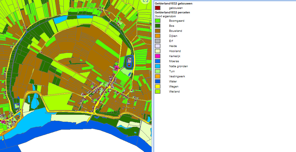Click the Bos dark green swatch
This screenshot has height=152, width=296.
point(157,26)
